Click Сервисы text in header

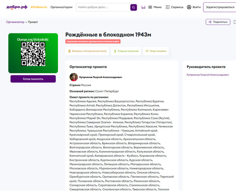tap(177, 7)
